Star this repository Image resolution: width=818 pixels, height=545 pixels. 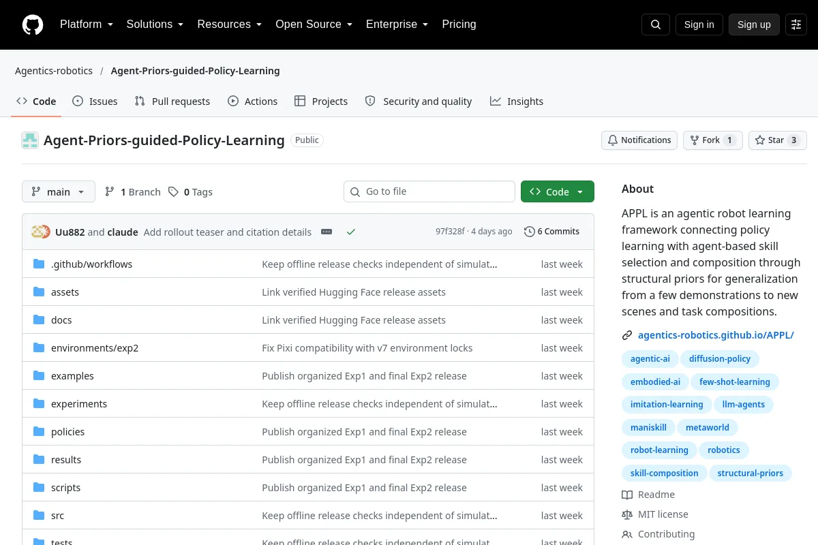click(778, 140)
